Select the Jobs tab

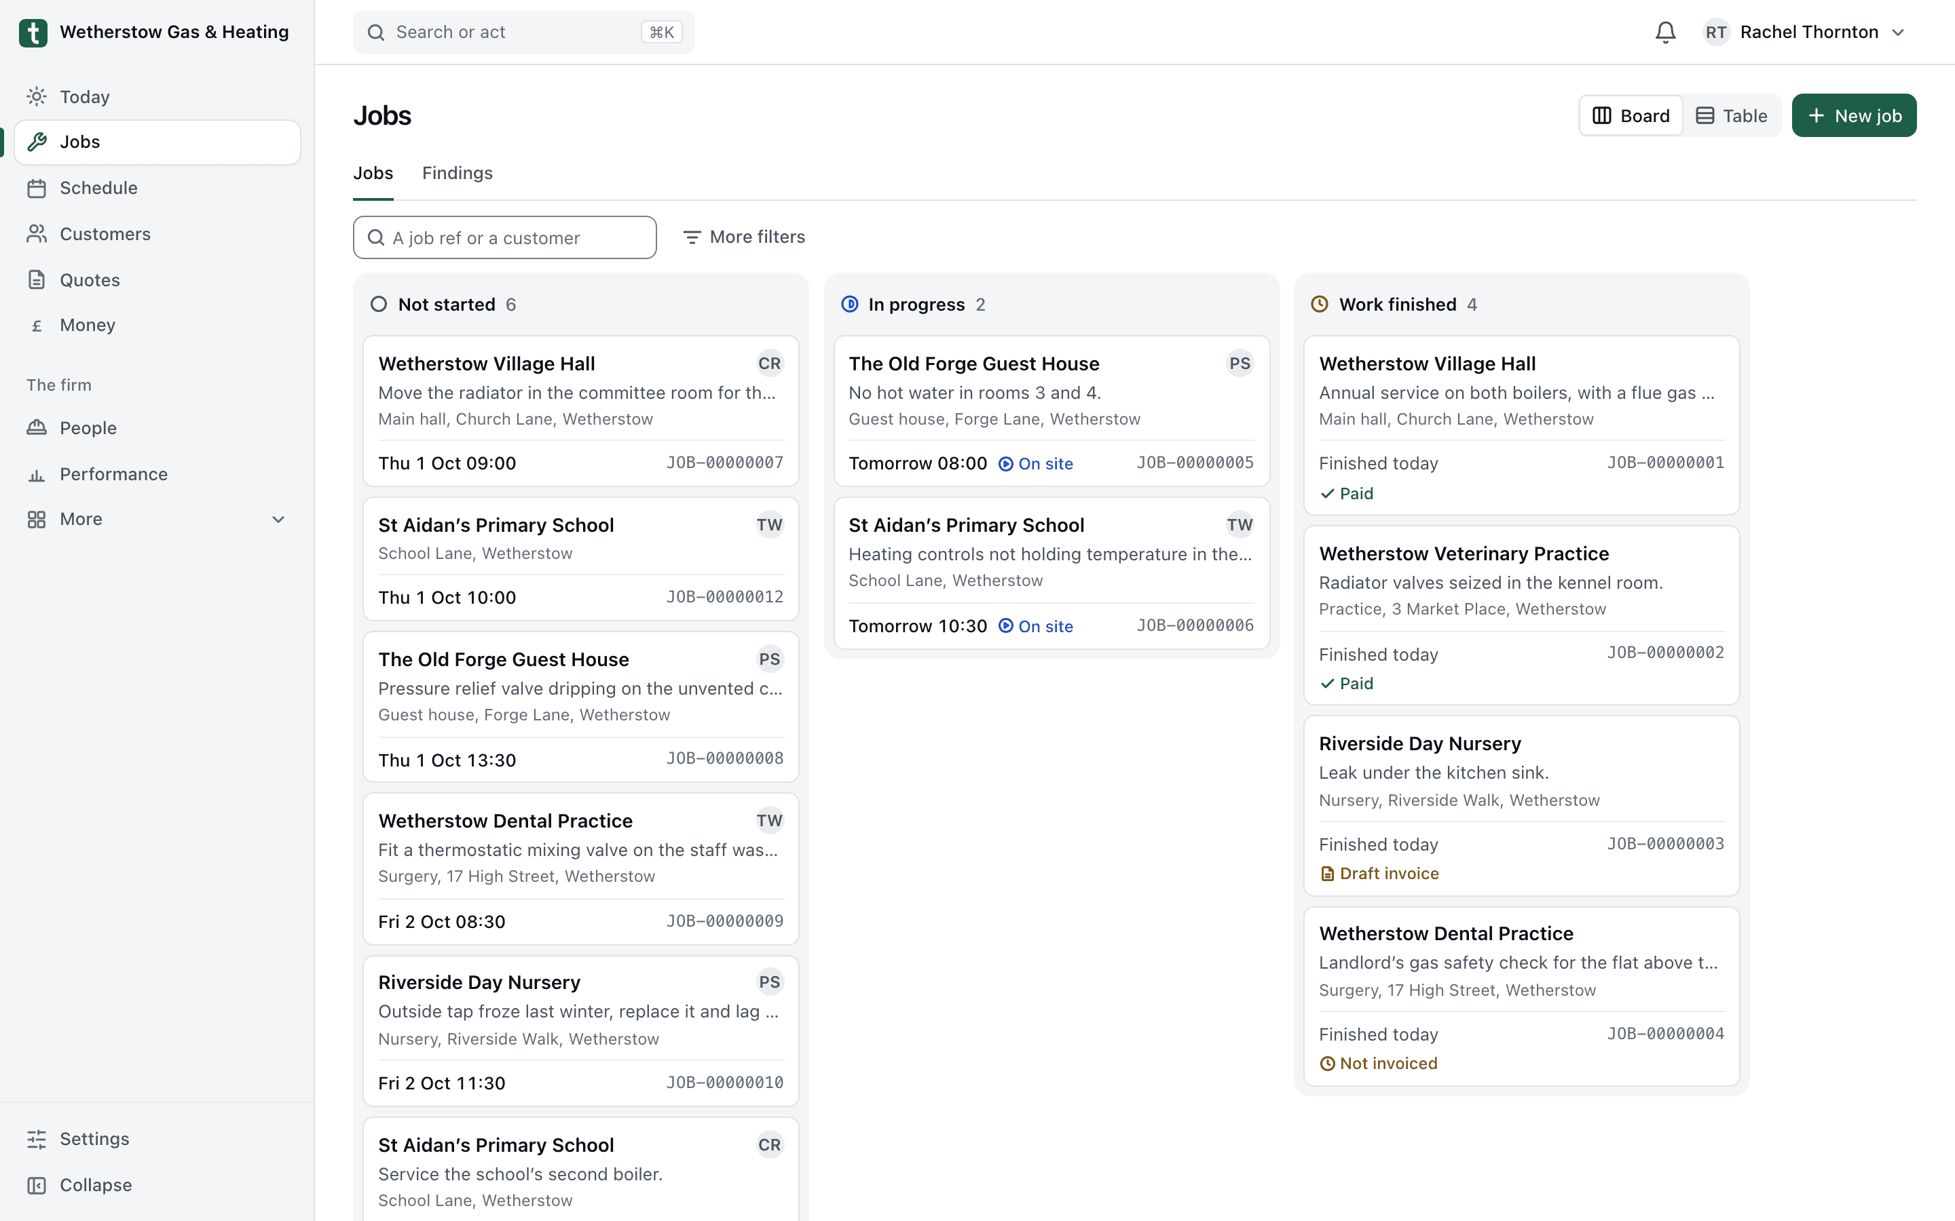pos(373,173)
